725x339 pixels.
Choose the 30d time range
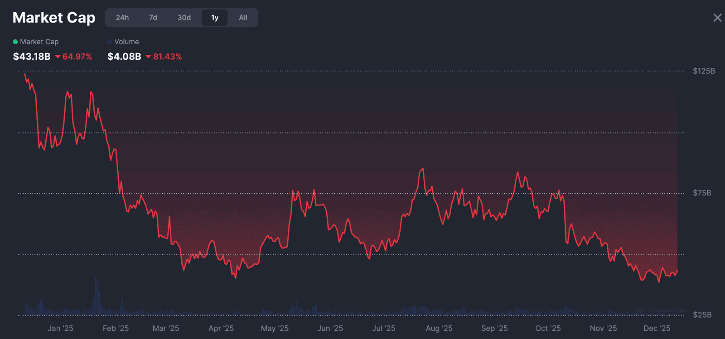point(184,18)
